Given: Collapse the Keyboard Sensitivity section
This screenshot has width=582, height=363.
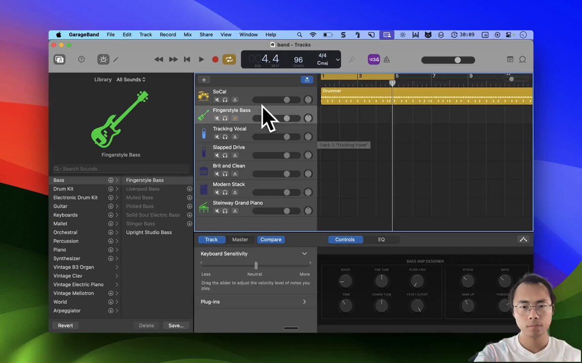Looking at the screenshot, I should tap(304, 254).
